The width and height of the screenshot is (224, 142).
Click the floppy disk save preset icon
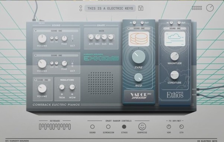[141, 8]
